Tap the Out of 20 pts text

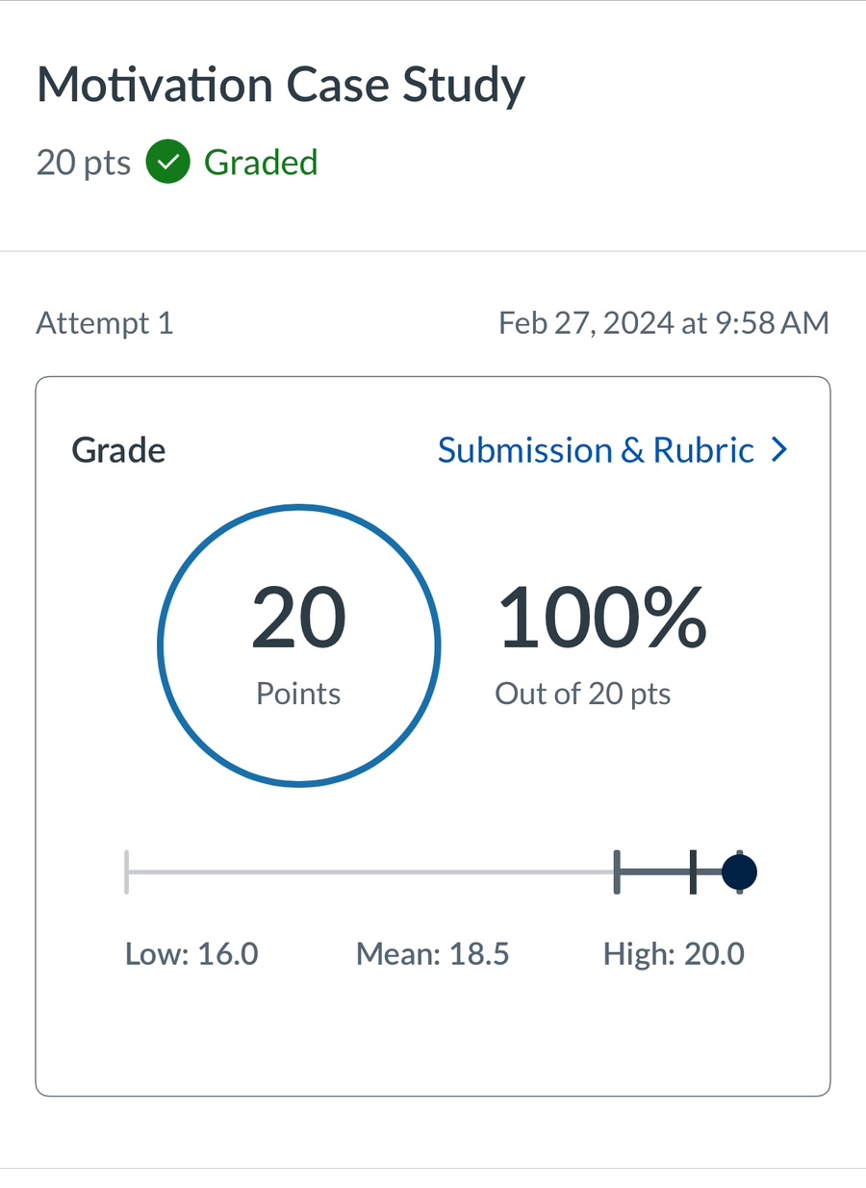point(582,694)
